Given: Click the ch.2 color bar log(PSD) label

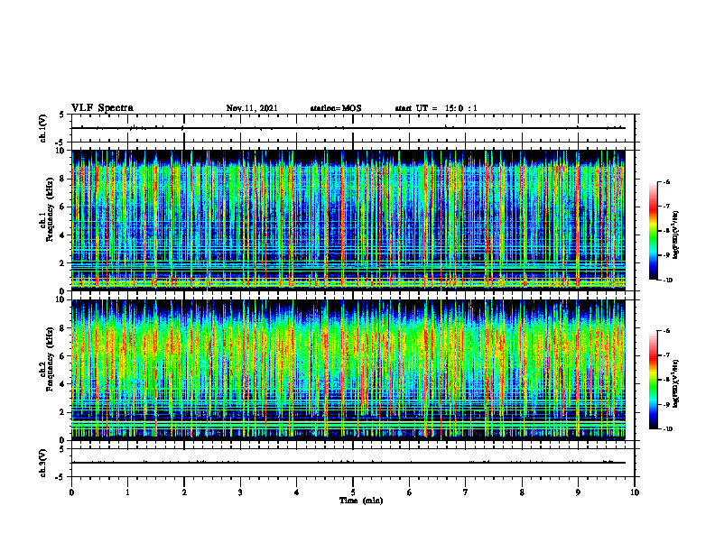Looking at the screenshot, I should (x=676, y=383).
